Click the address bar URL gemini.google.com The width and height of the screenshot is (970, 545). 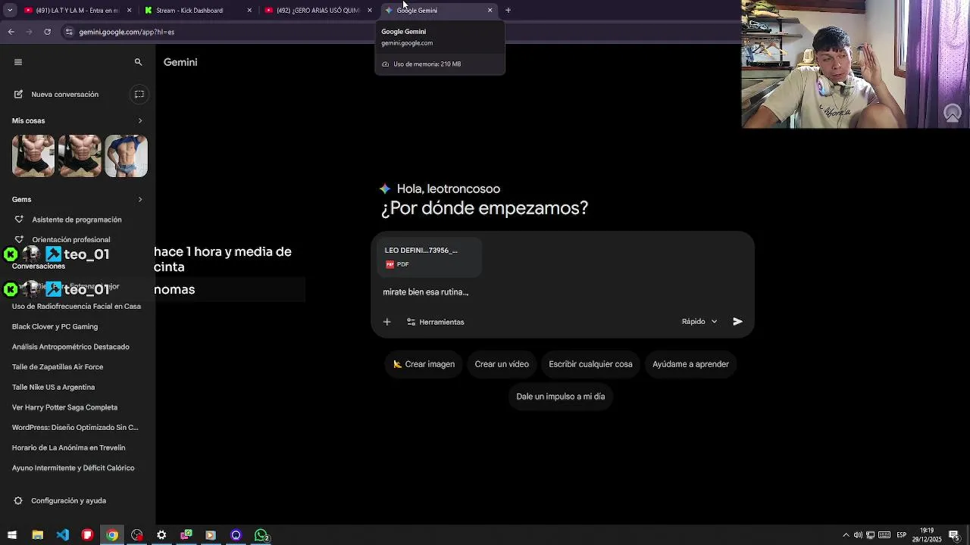(127, 32)
